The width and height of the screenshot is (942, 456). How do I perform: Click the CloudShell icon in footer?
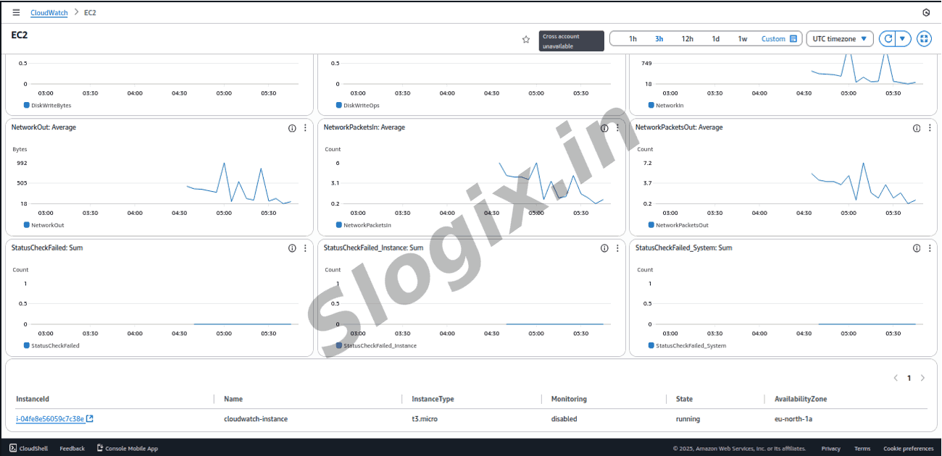[14, 449]
